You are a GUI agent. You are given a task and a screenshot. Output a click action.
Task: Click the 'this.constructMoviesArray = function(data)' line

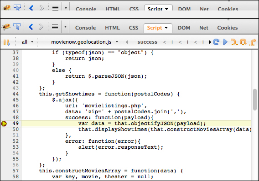click(111, 171)
